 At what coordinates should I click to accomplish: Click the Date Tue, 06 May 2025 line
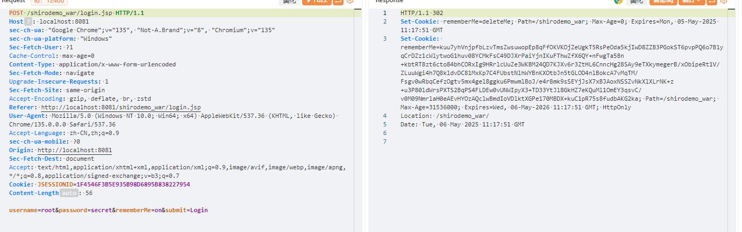(463, 124)
